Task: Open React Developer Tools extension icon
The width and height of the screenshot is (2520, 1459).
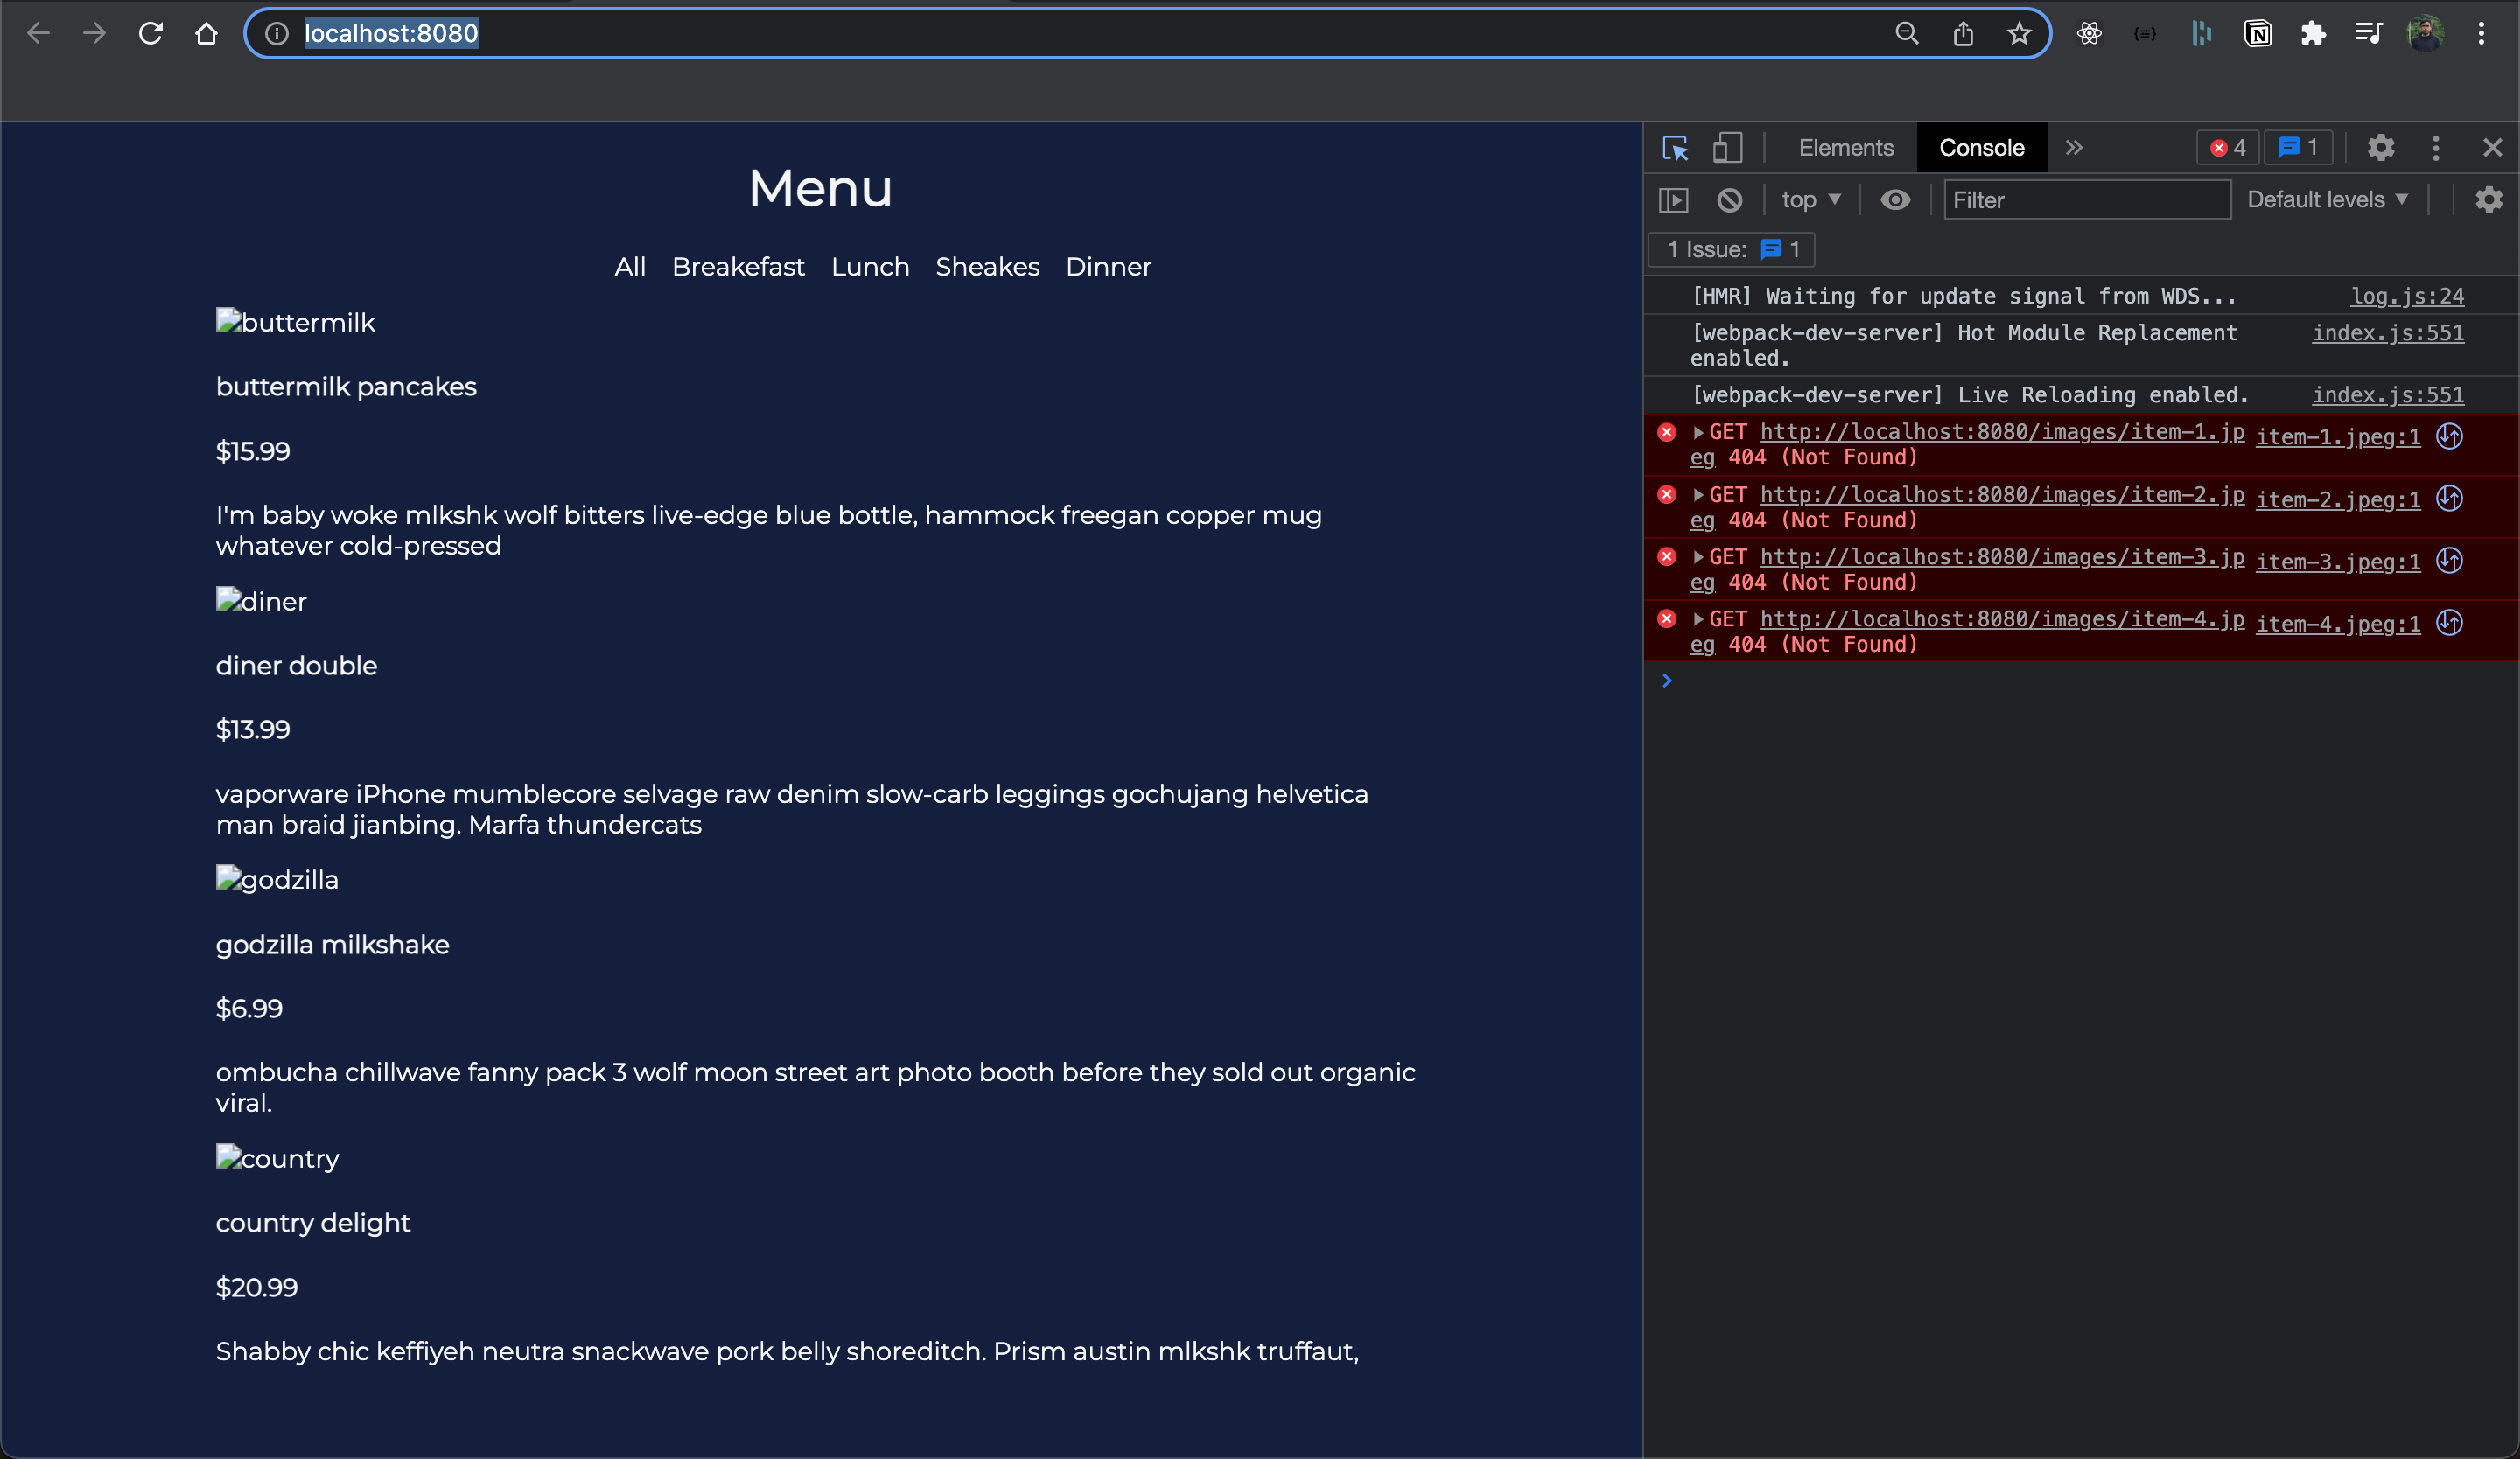Action: [x=2089, y=33]
